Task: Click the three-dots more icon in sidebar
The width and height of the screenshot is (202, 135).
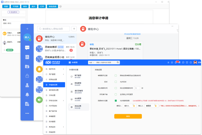Action: pyautogui.click(x=27, y=113)
